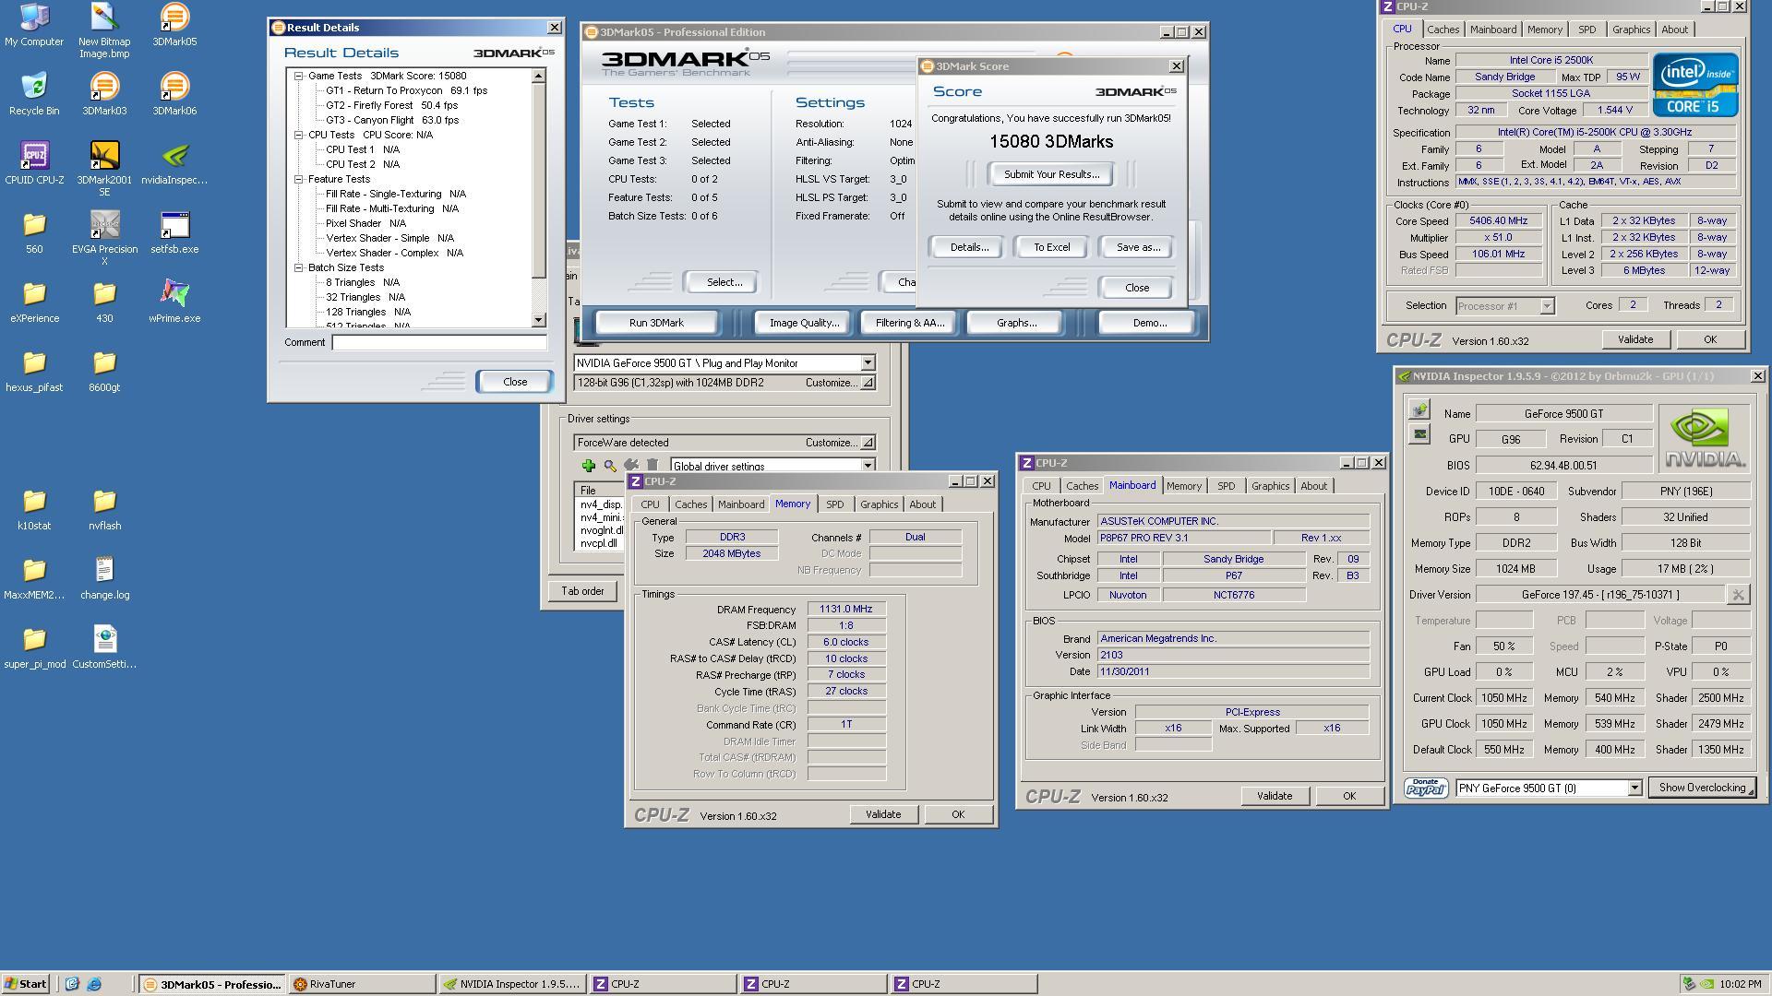Close the Result Details dialog with Close button
This screenshot has width=1772, height=996.
(x=515, y=382)
